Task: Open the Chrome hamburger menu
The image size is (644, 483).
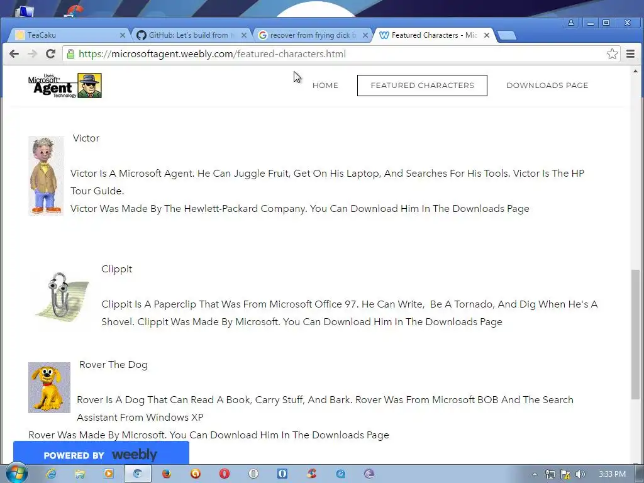Action: click(630, 54)
